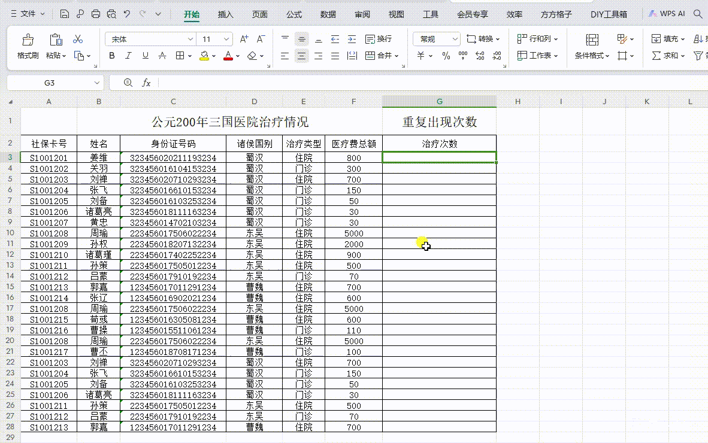Click the increase decimal places icon
Viewport: 708px width, 443px height.
click(x=480, y=56)
